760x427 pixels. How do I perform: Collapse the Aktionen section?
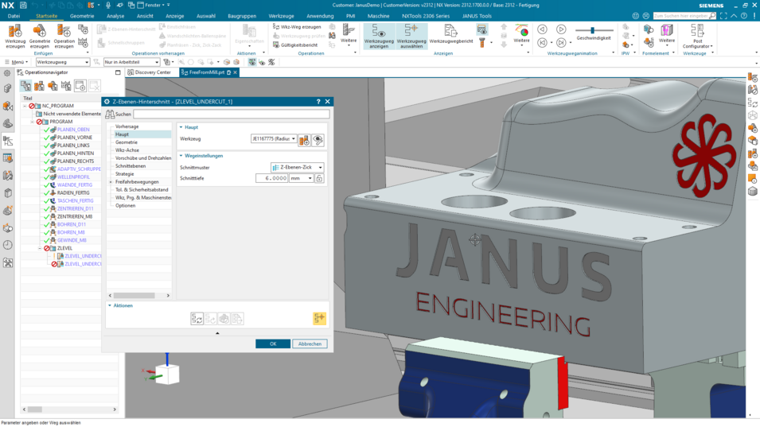[110, 305]
